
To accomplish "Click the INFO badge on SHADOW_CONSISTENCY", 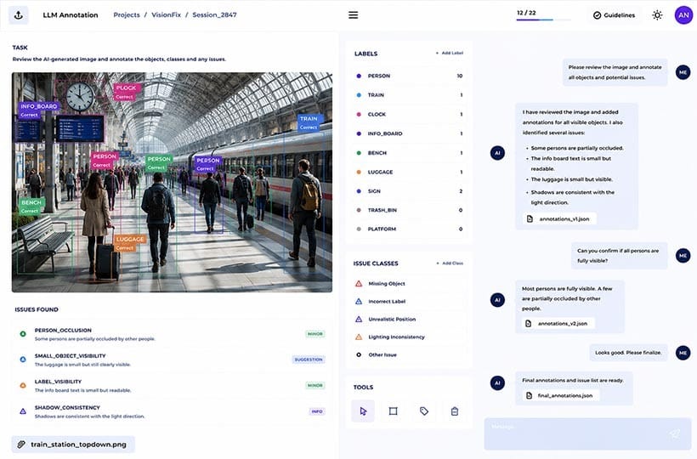I will point(317,411).
